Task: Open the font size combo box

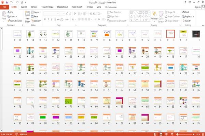Action: (x=62, y=14)
